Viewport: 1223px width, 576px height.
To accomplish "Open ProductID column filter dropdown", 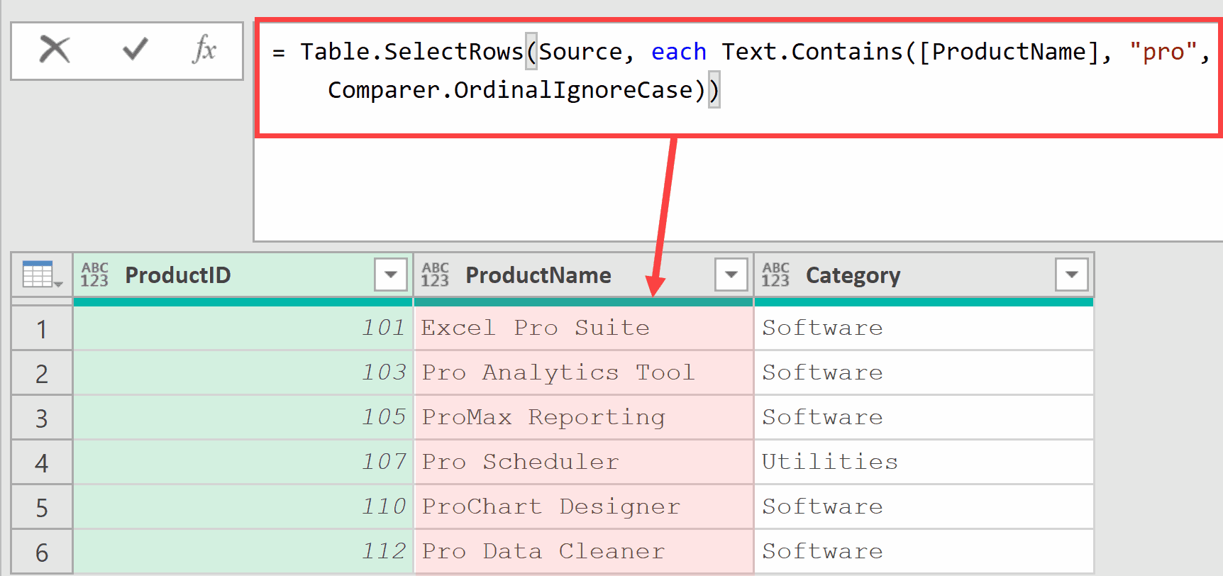I will point(390,275).
